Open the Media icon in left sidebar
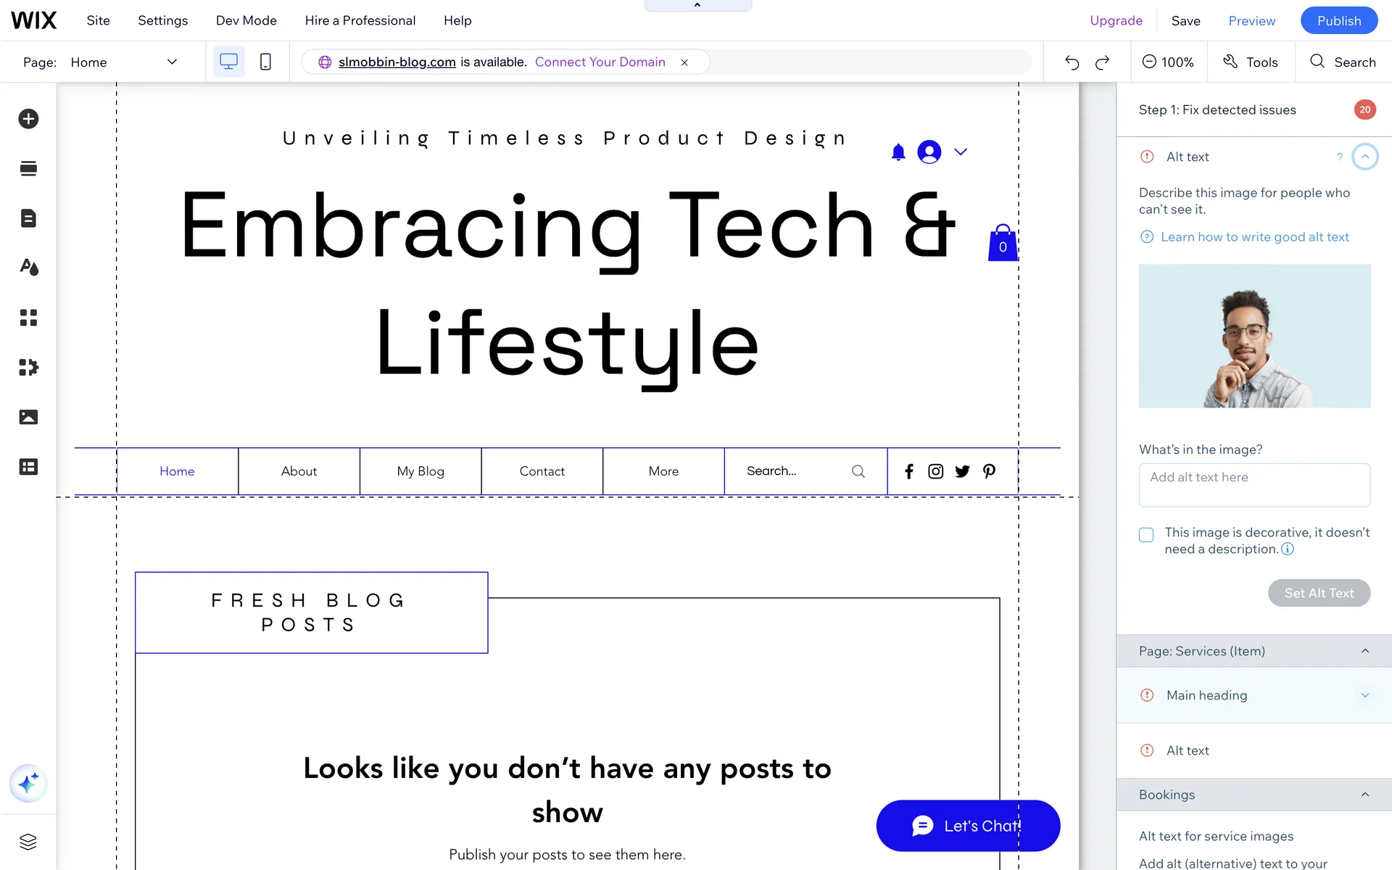This screenshot has width=1392, height=870. pos(28,417)
